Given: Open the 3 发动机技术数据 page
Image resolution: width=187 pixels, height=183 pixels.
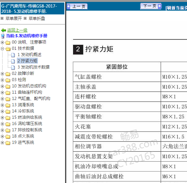Looking at the screenshot, I should pyautogui.click(x=33, y=67).
